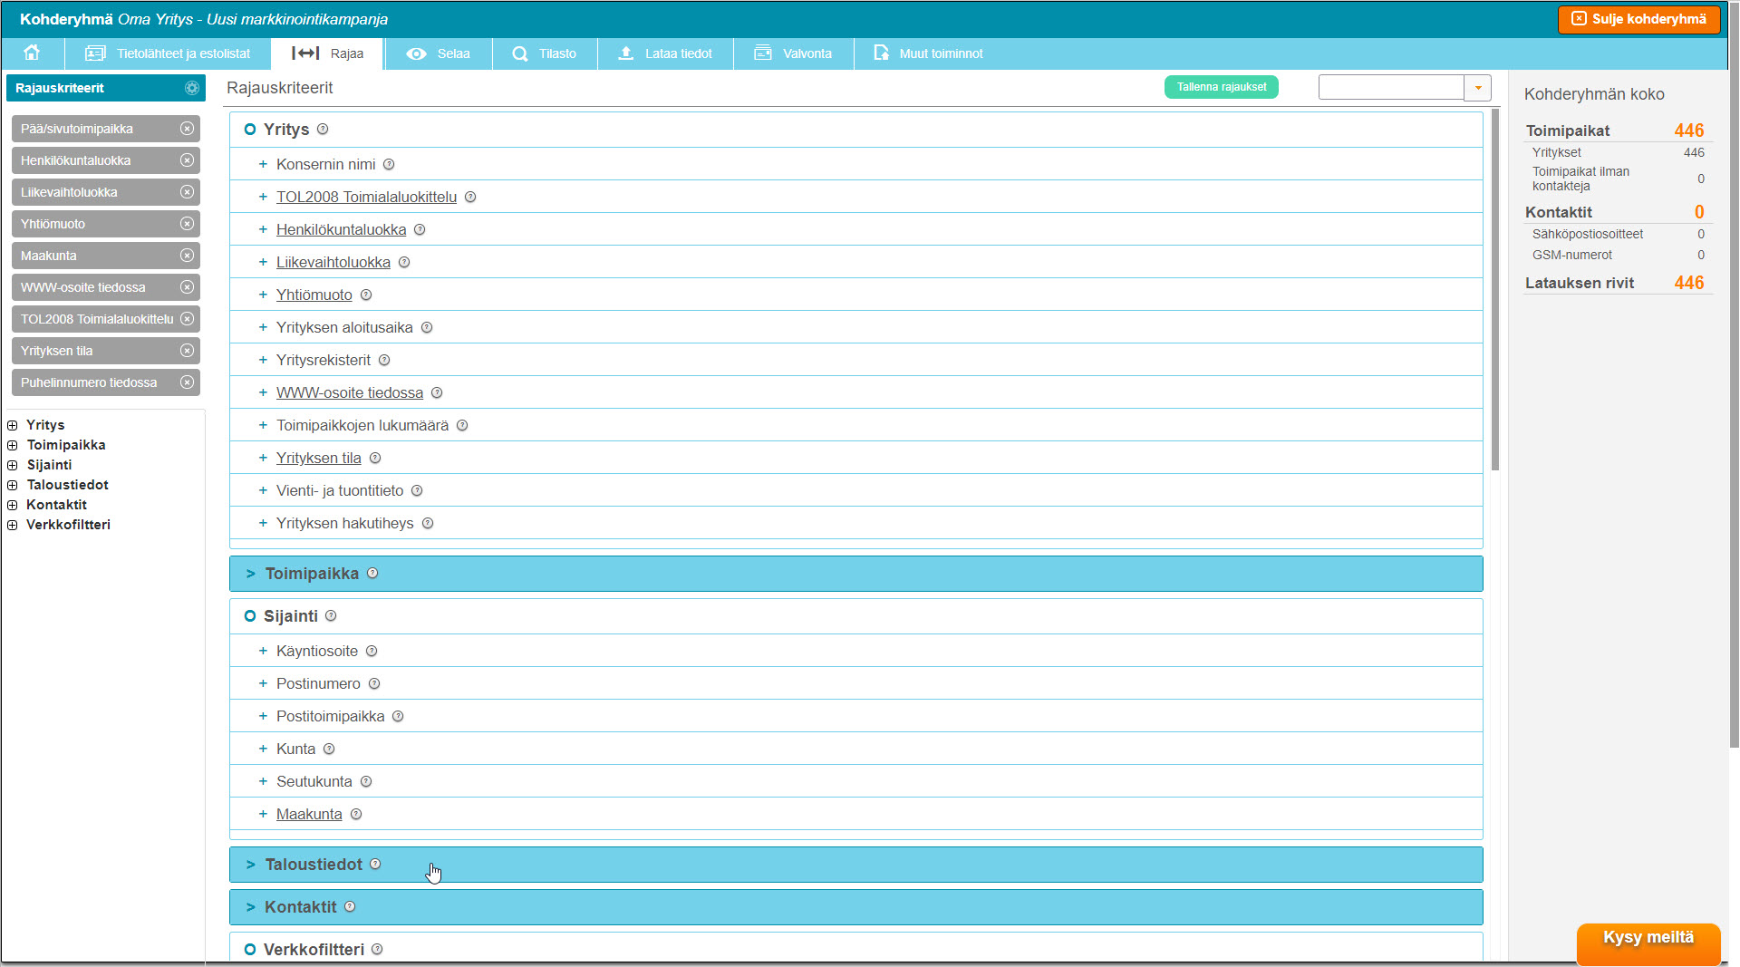The height and width of the screenshot is (967, 1740).
Task: Open help icon beside Vienti- ja tuontitieto
Action: pyautogui.click(x=417, y=490)
